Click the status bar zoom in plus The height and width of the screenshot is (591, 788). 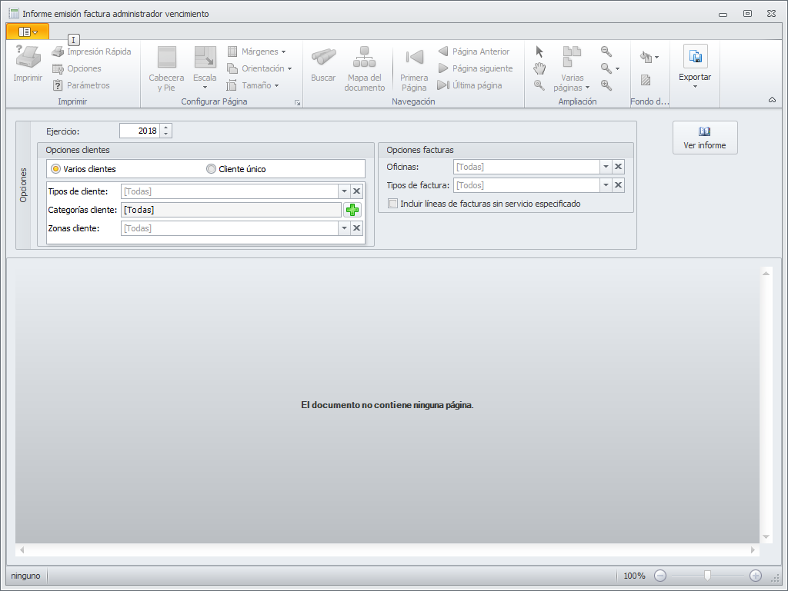click(x=756, y=576)
